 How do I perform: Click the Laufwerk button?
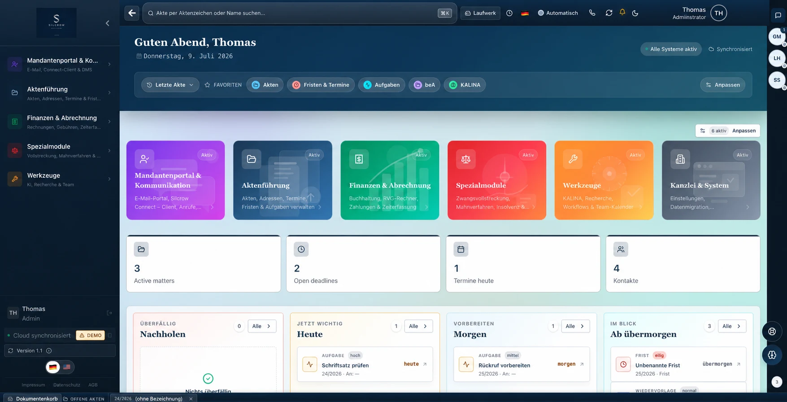coord(480,13)
